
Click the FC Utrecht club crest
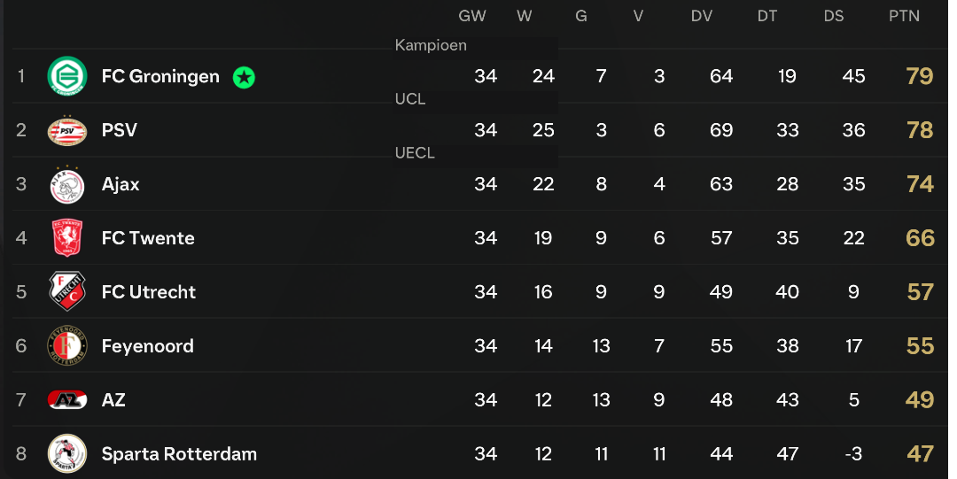tap(66, 292)
